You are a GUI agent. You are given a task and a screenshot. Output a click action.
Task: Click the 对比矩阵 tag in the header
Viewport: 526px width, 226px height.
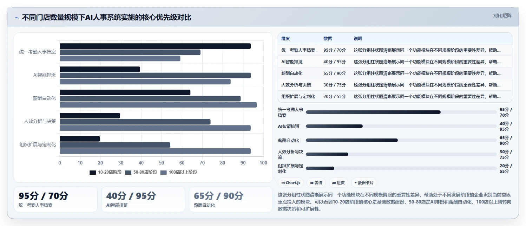coord(502,15)
